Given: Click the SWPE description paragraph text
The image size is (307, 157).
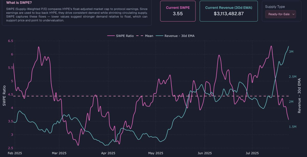Looking at the screenshot, I should pyautogui.click(x=76, y=15).
